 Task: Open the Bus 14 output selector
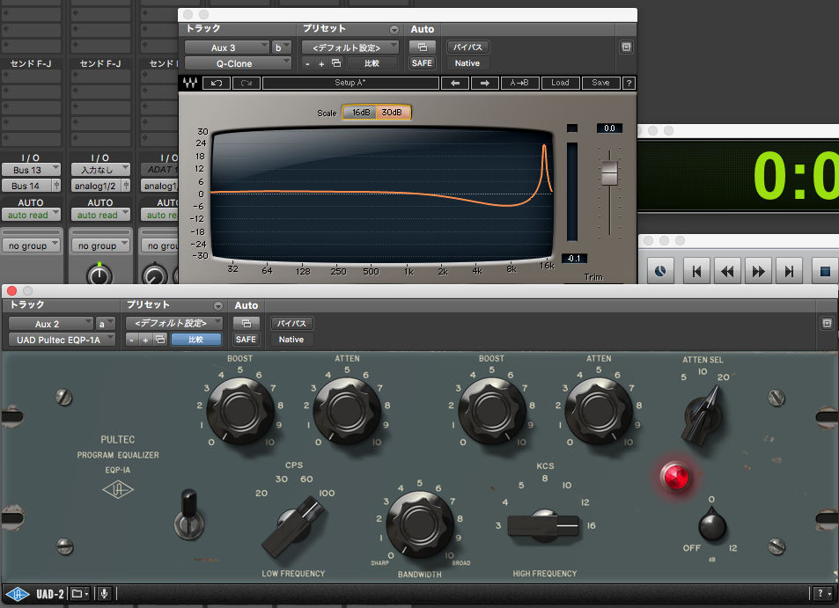tap(26, 186)
